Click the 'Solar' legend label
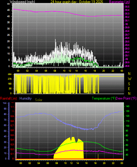This screenshot has height=167, width=137. [x=39, y=100]
